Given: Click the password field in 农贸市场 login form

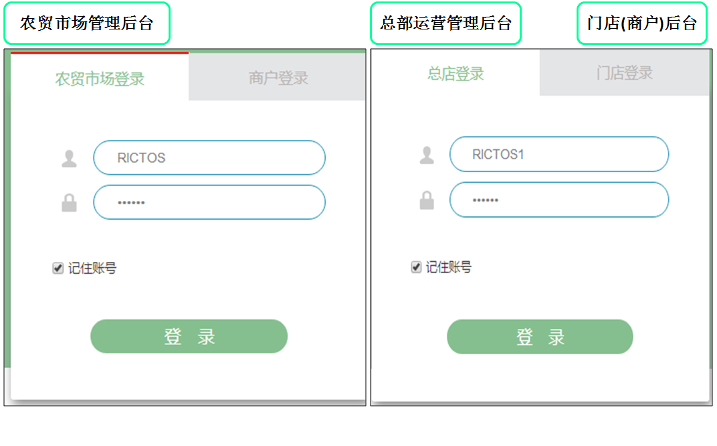Looking at the screenshot, I should point(209,202).
